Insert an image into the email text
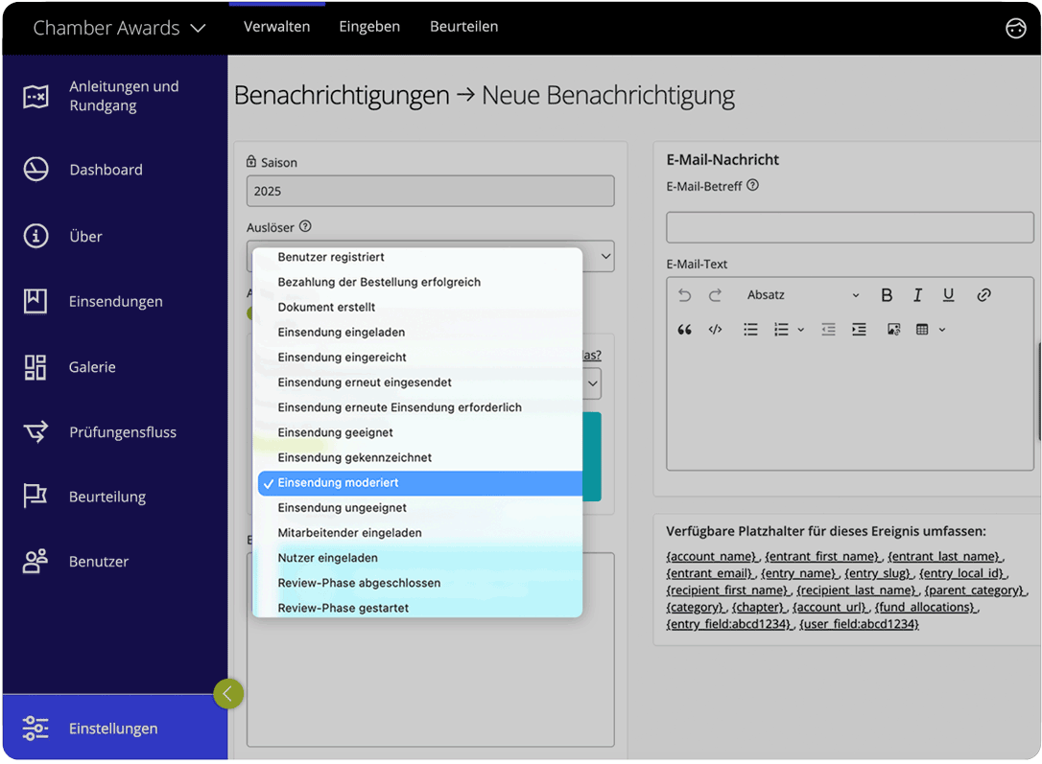This screenshot has height=764, width=1042. point(894,329)
